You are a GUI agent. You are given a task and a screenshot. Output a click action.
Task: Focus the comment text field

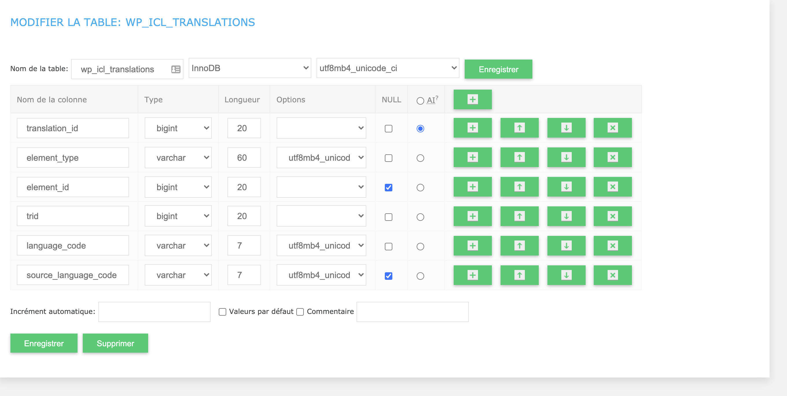(412, 312)
